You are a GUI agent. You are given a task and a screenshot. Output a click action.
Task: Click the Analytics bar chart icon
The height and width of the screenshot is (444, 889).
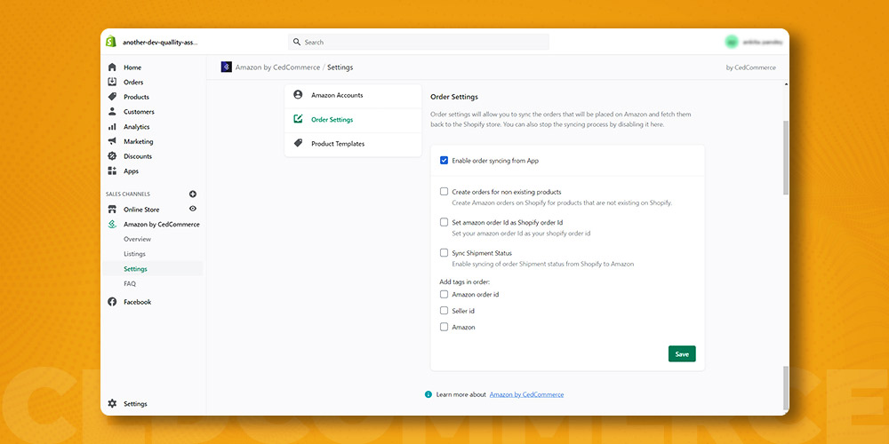[112, 127]
